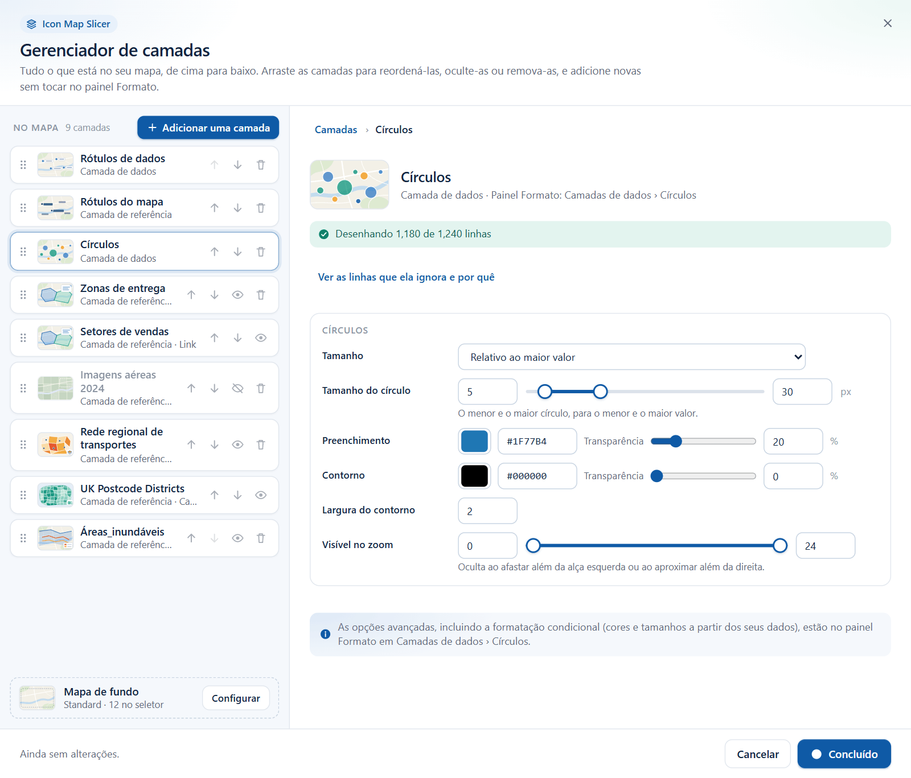The width and height of the screenshot is (911, 778).
Task: Hide the Setores de vendas layer
Action: (261, 338)
